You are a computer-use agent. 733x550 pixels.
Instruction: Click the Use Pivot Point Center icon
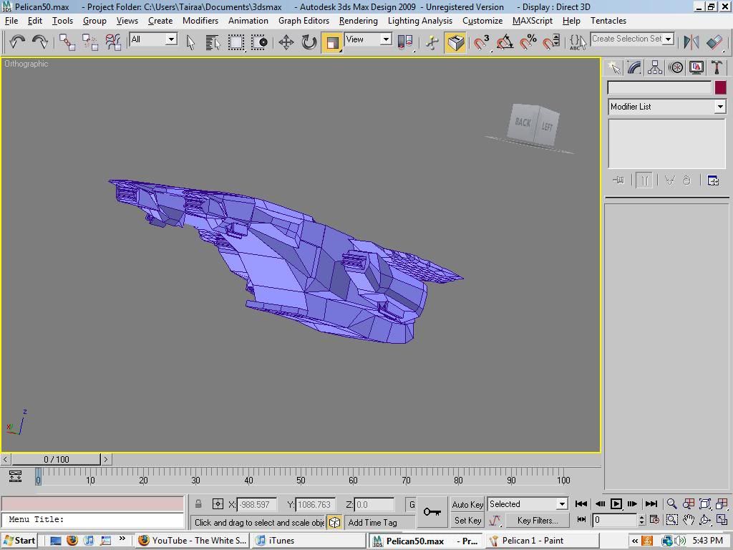pos(405,42)
